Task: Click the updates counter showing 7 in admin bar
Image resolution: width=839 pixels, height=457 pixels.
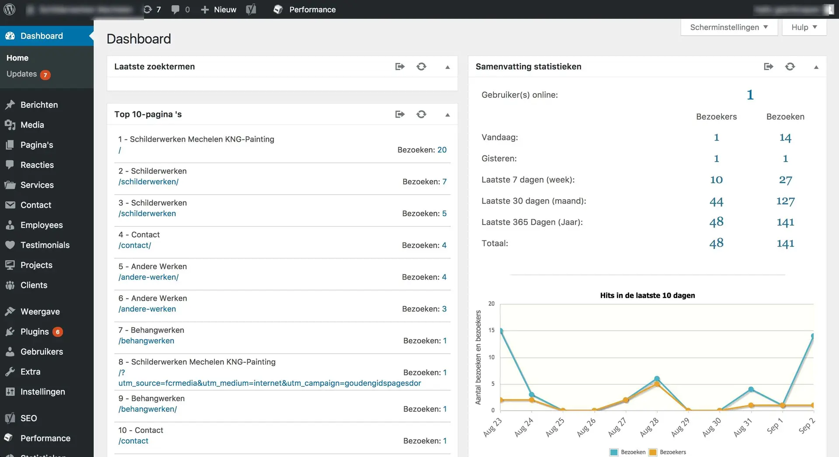Action: point(152,9)
